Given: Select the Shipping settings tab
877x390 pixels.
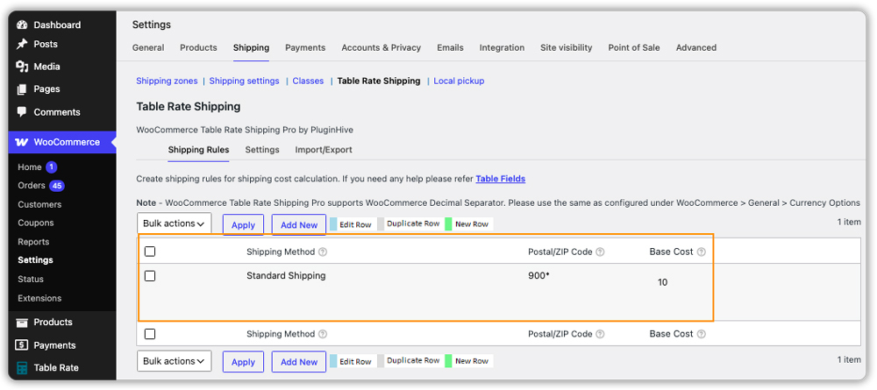Looking at the screenshot, I should pyautogui.click(x=251, y=47).
